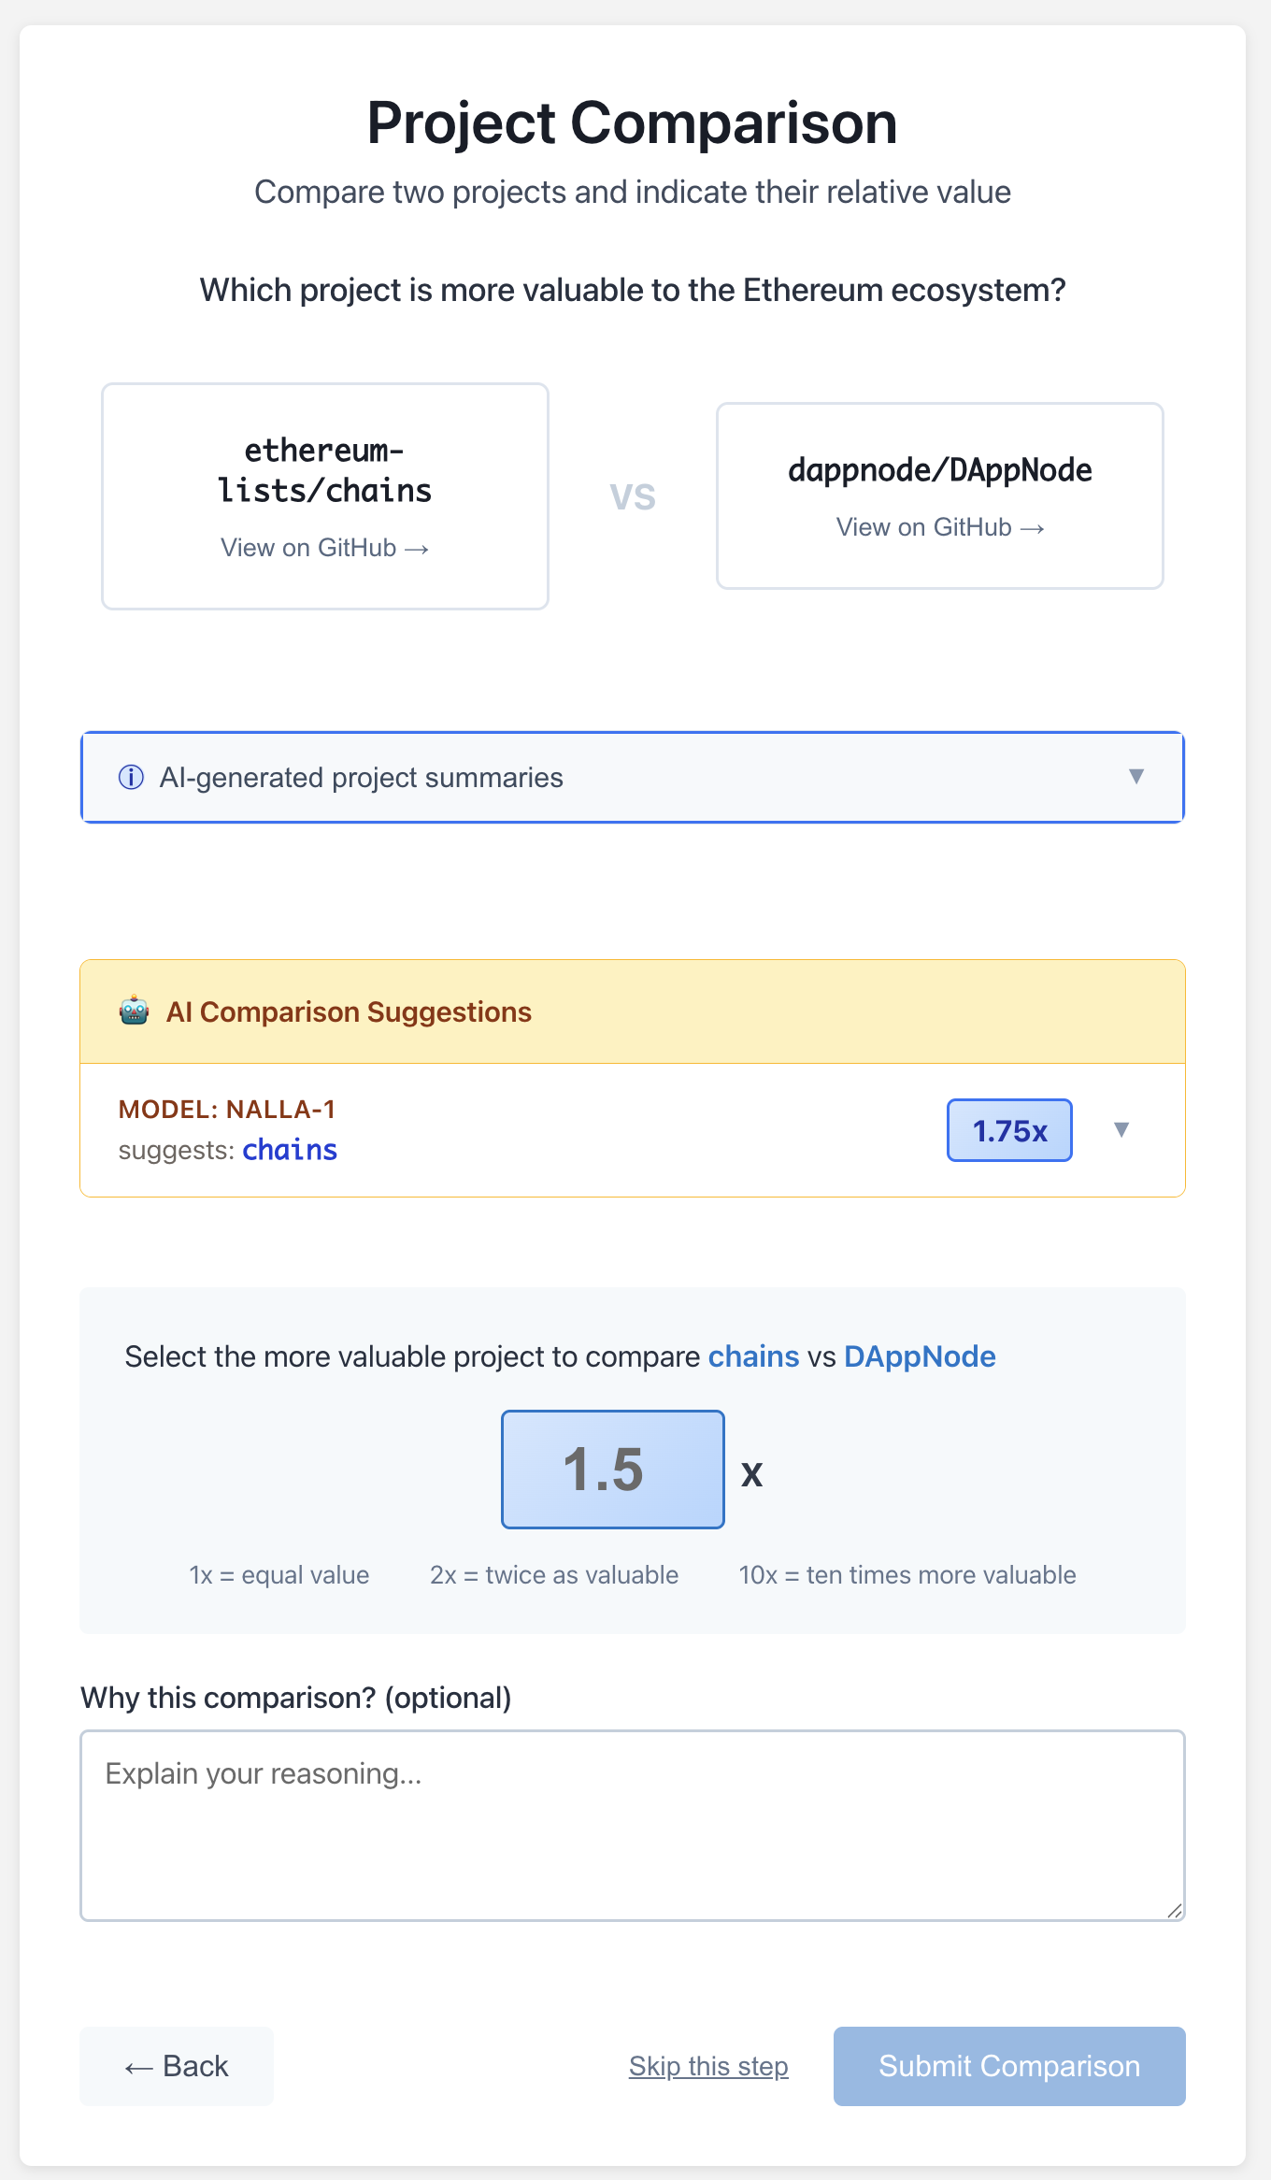This screenshot has height=2180, width=1271.
Task: Grab the reasoning text area resize handle
Action: (x=1175, y=1911)
